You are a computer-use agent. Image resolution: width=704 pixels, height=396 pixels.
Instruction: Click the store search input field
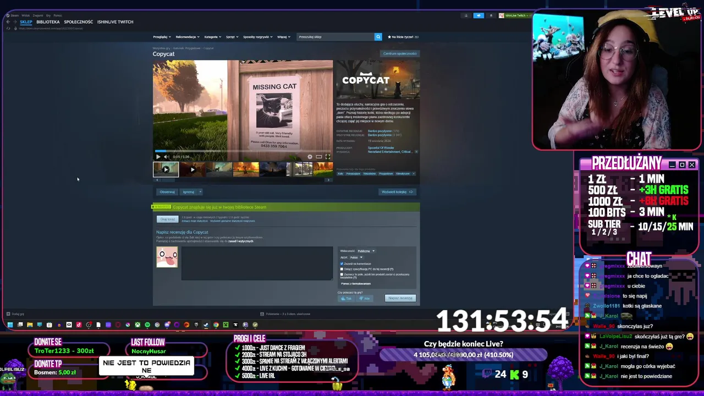tap(335, 37)
